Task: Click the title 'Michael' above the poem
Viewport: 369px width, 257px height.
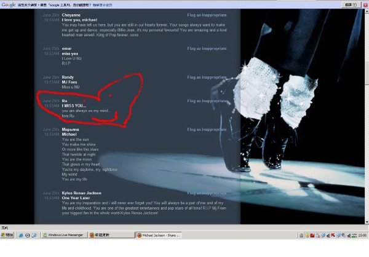Action: pyautogui.click(x=69, y=135)
